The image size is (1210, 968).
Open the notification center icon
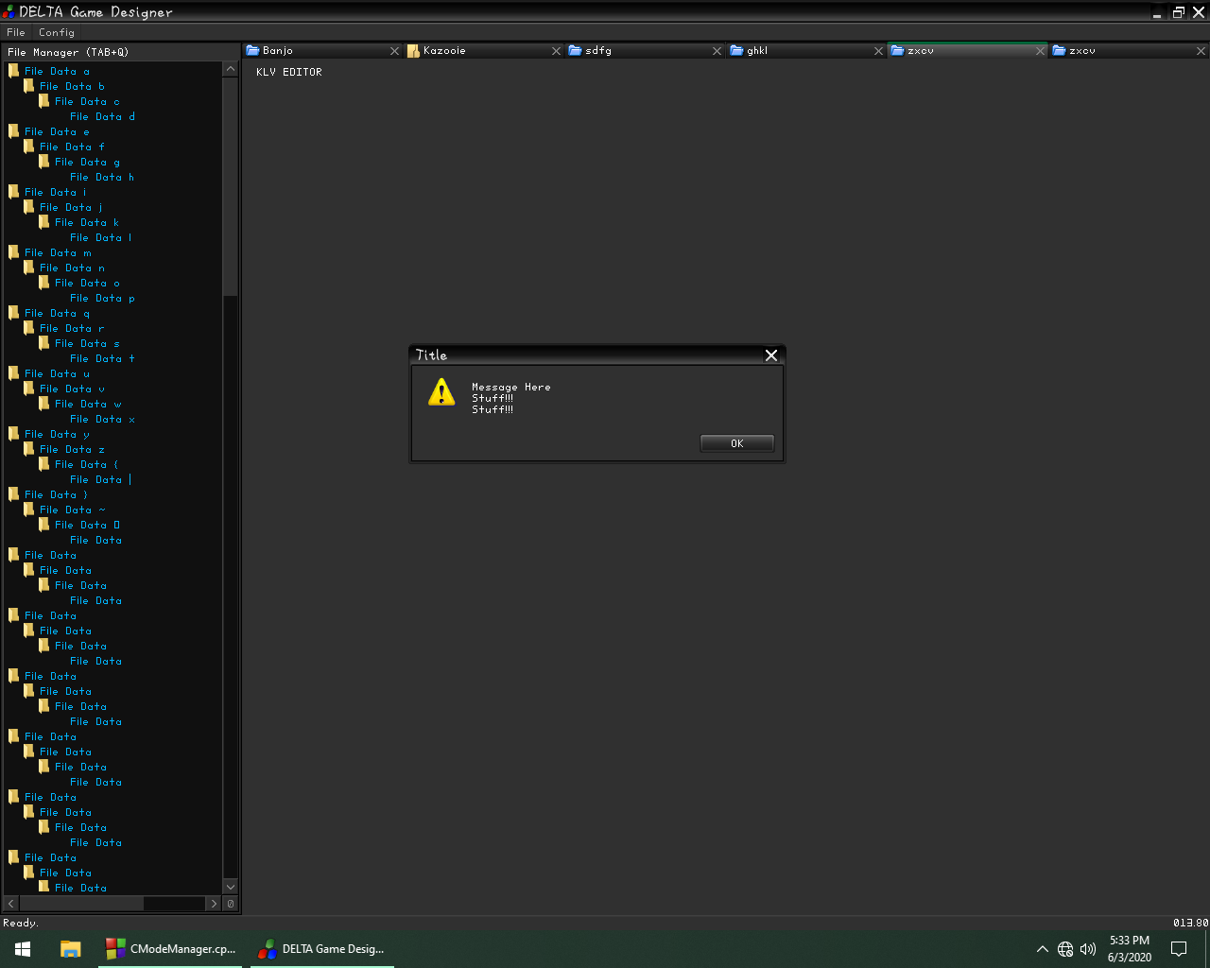(1179, 949)
